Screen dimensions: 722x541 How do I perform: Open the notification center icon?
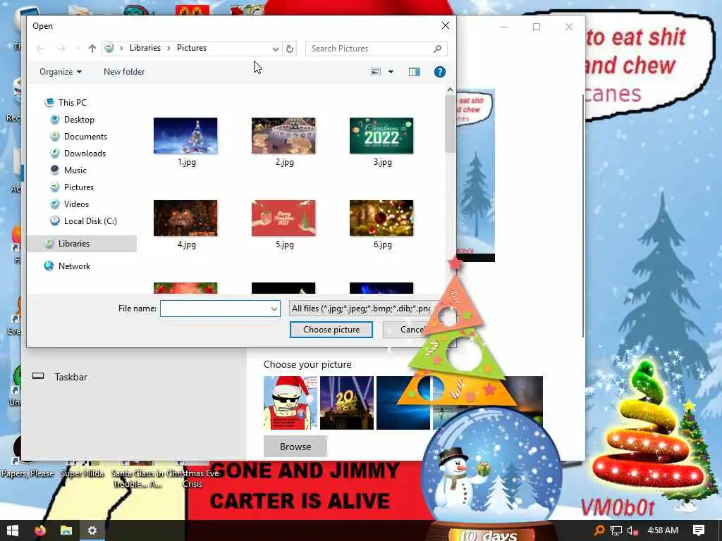[x=699, y=530]
